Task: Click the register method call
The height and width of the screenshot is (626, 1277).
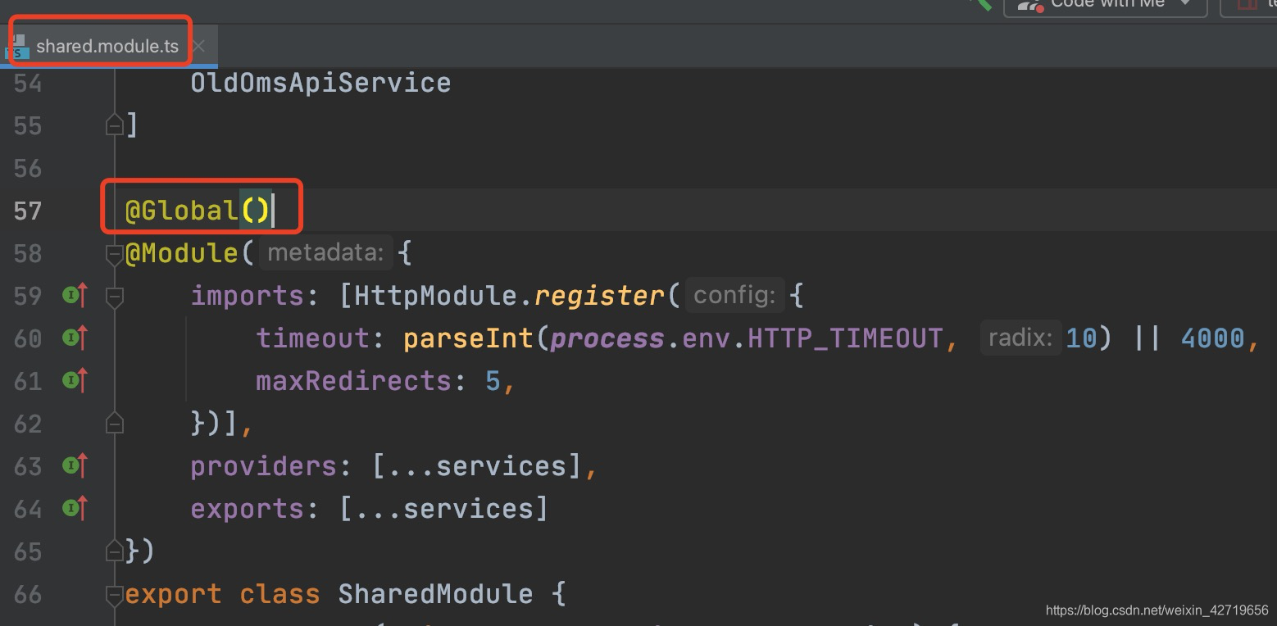Action: 599,296
